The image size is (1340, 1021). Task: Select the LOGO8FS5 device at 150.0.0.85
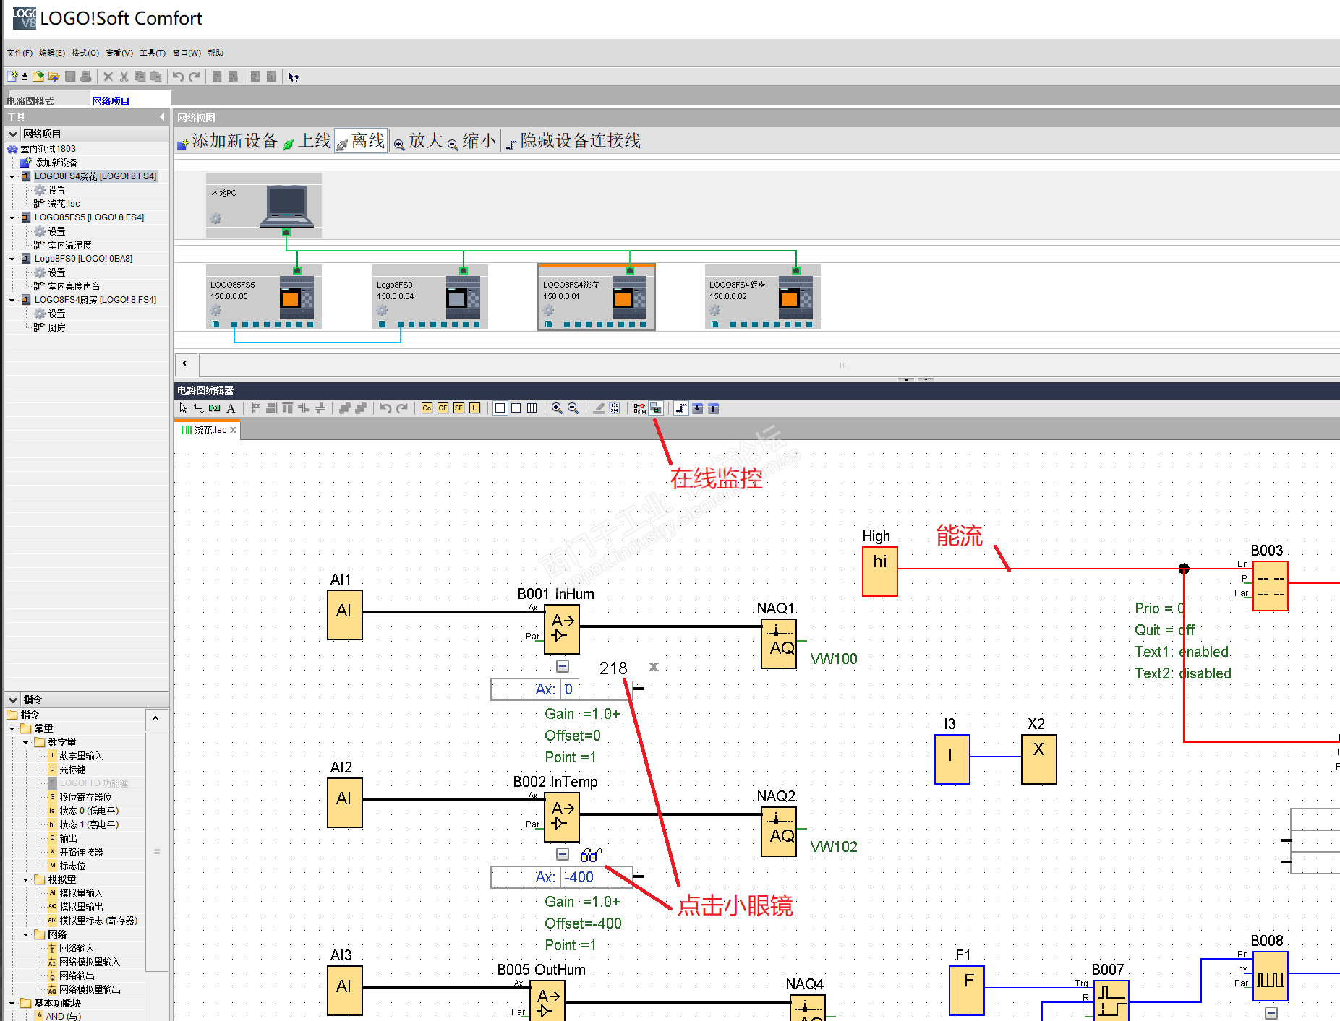(264, 297)
